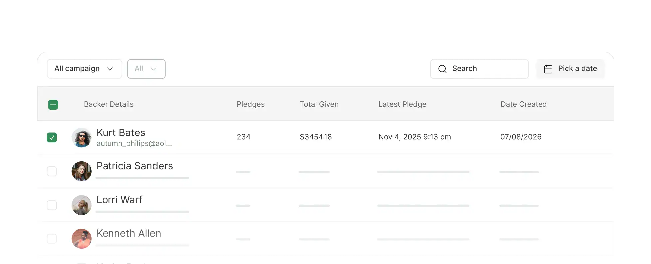
Task: Click the Latest Pledge column header
Action: tap(402, 104)
